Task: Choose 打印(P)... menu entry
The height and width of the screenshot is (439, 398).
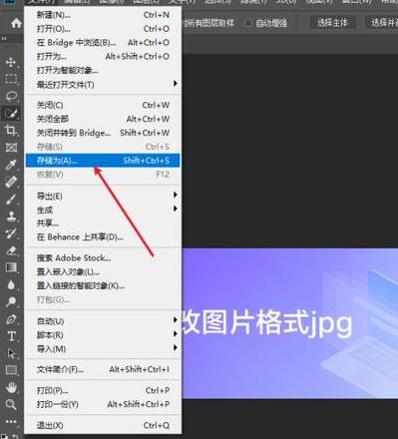Action: pyautogui.click(x=103, y=390)
